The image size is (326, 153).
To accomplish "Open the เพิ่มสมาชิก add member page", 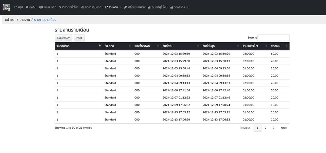I will 48,7.
